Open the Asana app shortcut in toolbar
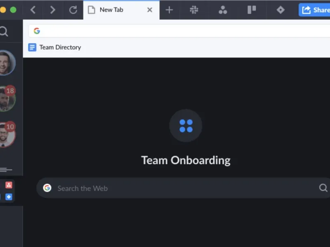 point(223,10)
